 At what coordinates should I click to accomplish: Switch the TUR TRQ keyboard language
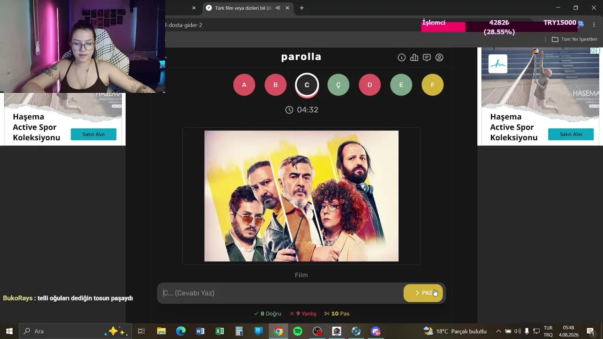tap(548, 331)
